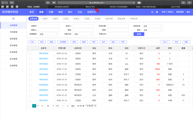Click the Safari share icon
Image resolution: width=193 pixels, height=121 pixels.
tap(183, 3)
